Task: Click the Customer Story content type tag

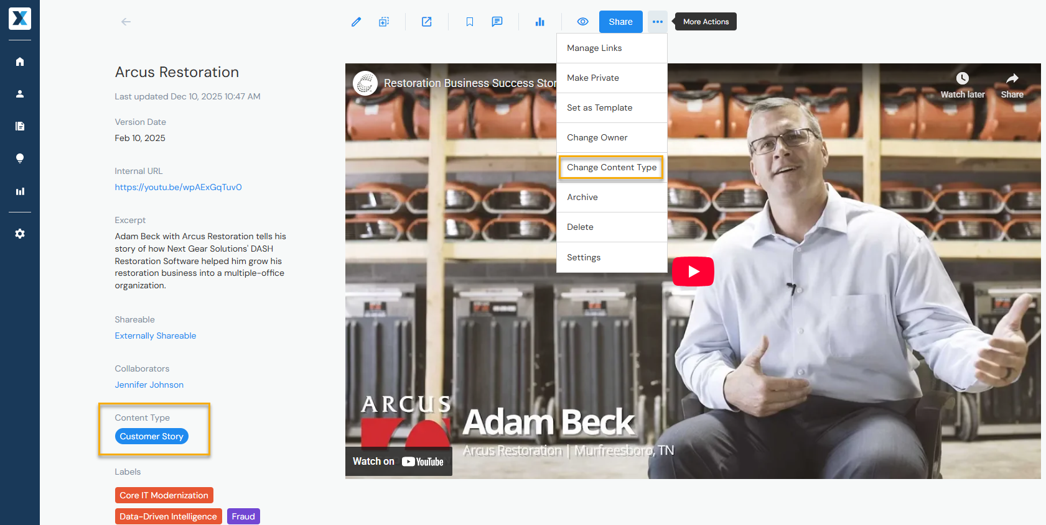Action: click(152, 436)
